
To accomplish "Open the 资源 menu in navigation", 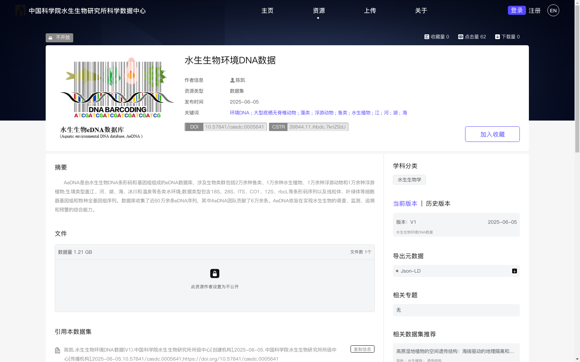I will pyautogui.click(x=318, y=10).
